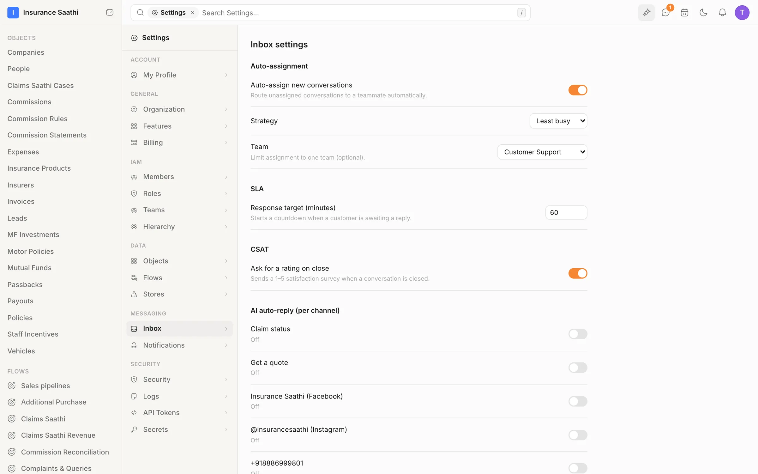This screenshot has height=474, width=758.
Task: Switch to dark mode moon icon
Action: click(703, 13)
